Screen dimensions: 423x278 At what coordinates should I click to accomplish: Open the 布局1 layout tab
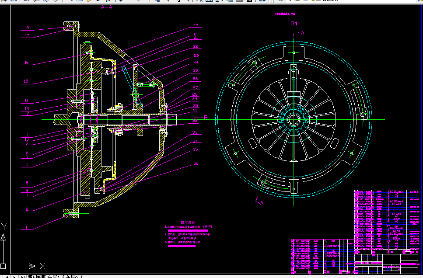tap(53, 276)
